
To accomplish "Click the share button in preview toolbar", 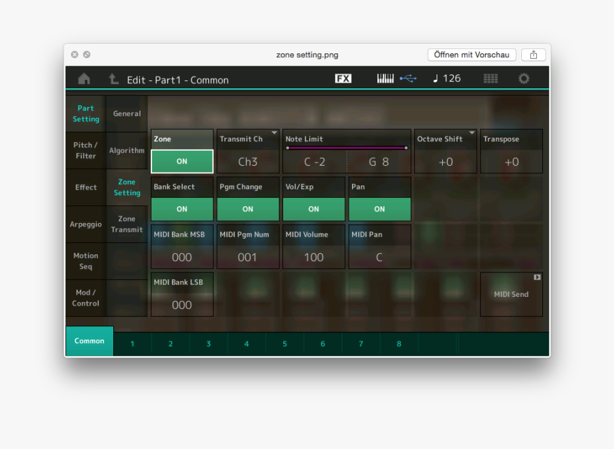I will (x=533, y=55).
